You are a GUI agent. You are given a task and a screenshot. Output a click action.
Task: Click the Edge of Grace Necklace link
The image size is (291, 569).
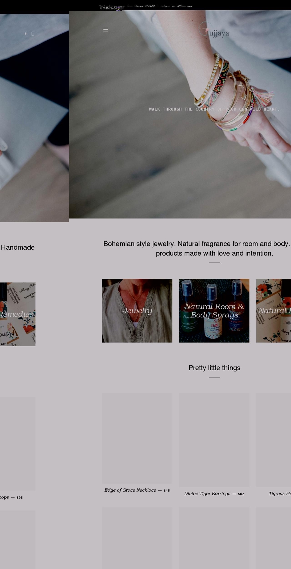pos(130,490)
